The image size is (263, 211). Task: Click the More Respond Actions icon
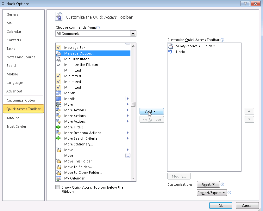(x=58, y=133)
